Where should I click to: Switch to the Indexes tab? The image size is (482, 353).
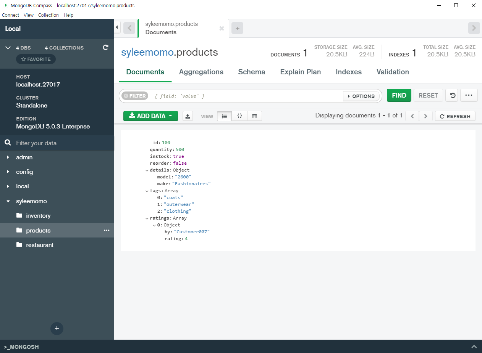click(349, 72)
